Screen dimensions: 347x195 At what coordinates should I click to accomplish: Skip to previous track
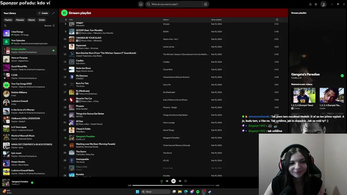[x=167, y=181]
